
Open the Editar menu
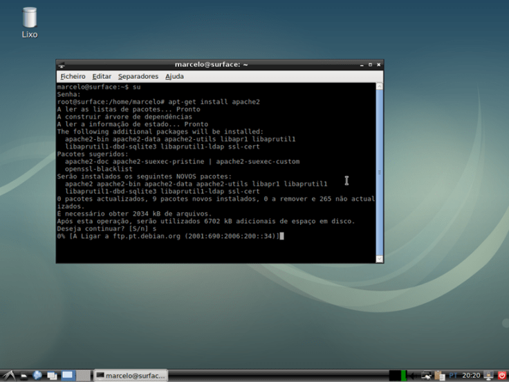tap(102, 76)
